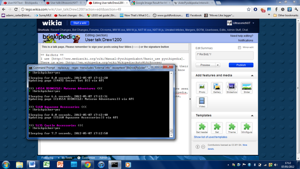The width and height of the screenshot is (300, 169).
Task: Insert a Slider feature
Action: pos(247,88)
